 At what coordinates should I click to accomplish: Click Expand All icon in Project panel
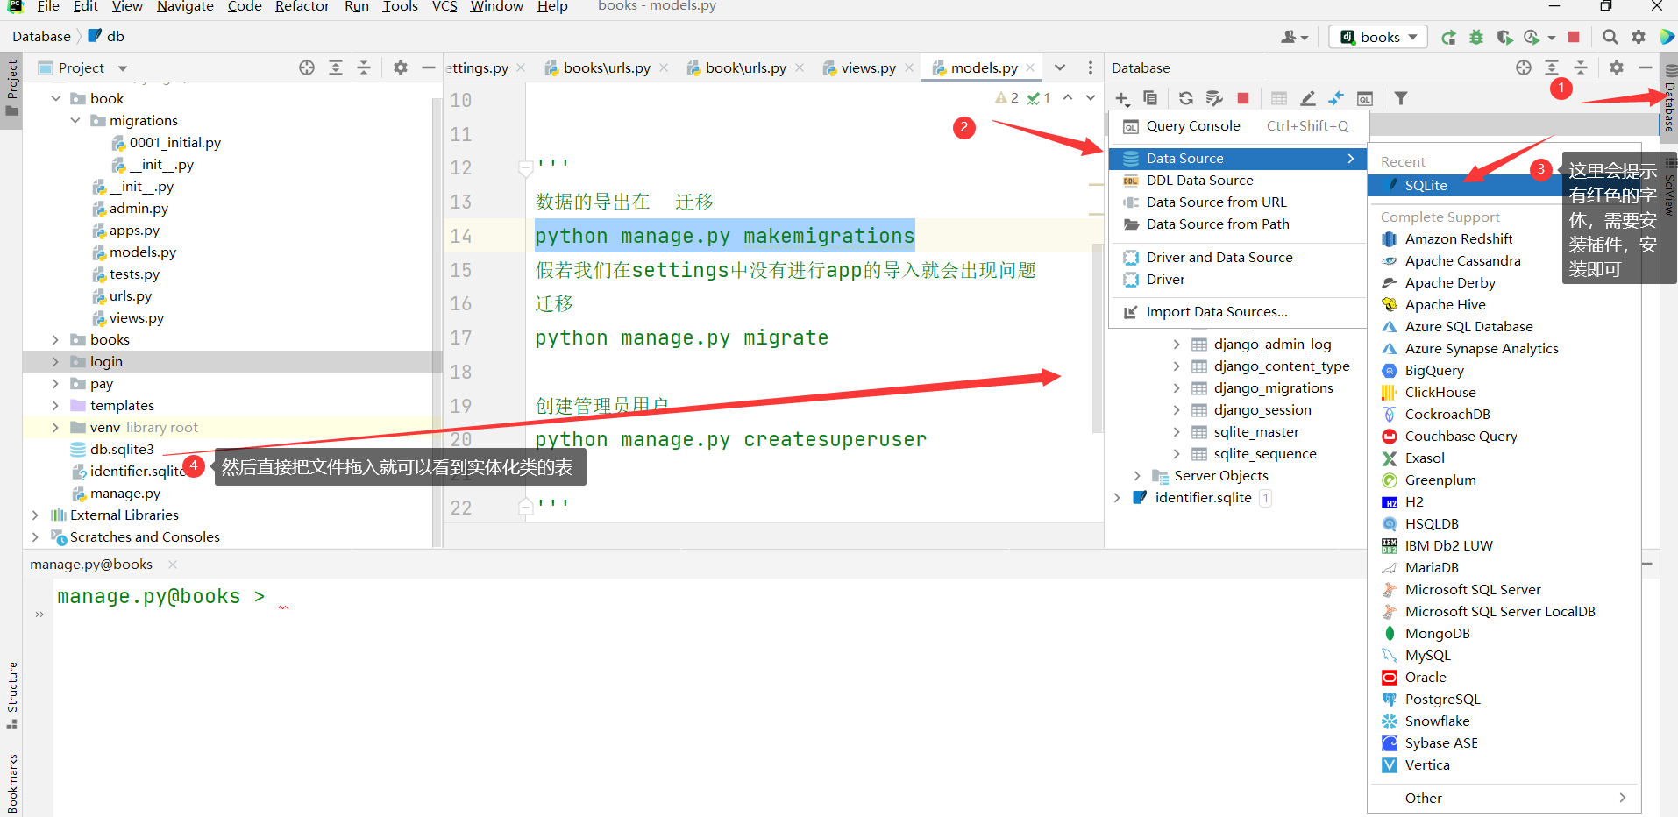point(336,67)
